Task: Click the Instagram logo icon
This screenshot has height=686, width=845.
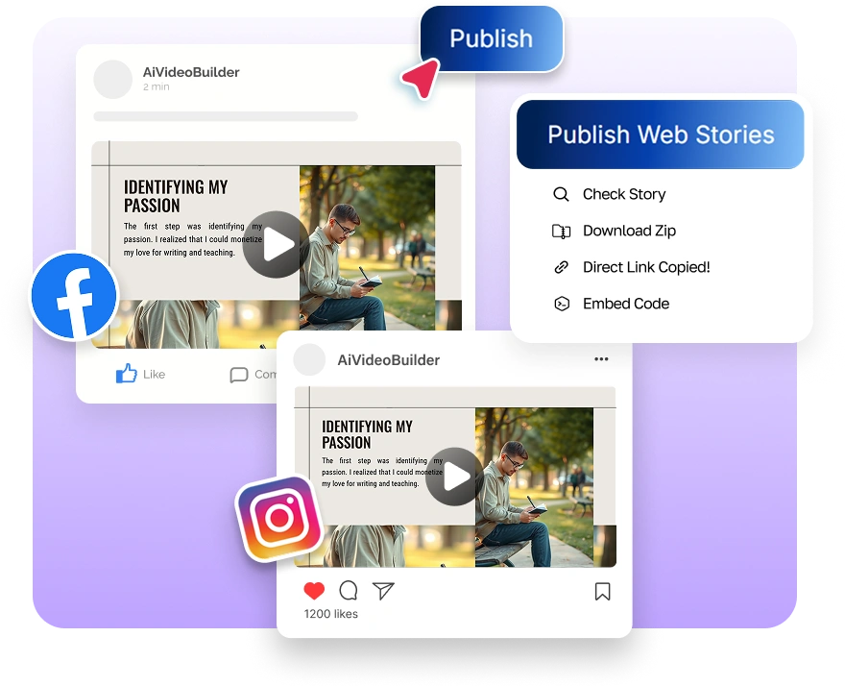Action: 278,518
